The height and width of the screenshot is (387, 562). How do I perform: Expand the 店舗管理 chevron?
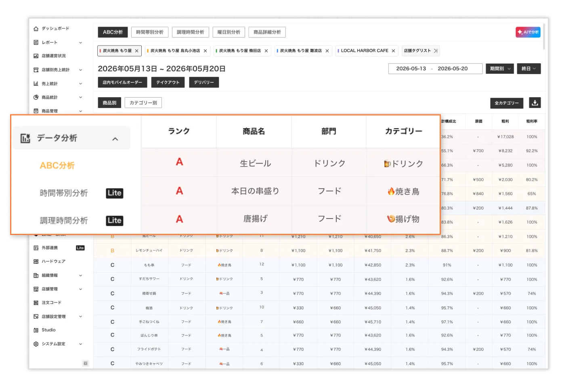81,289
